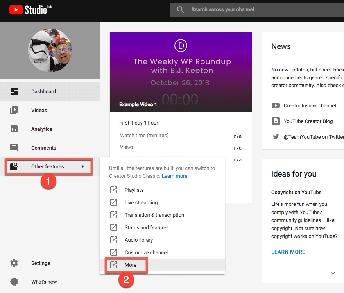
Task: Open the Settings gear icon
Action: tap(14, 263)
